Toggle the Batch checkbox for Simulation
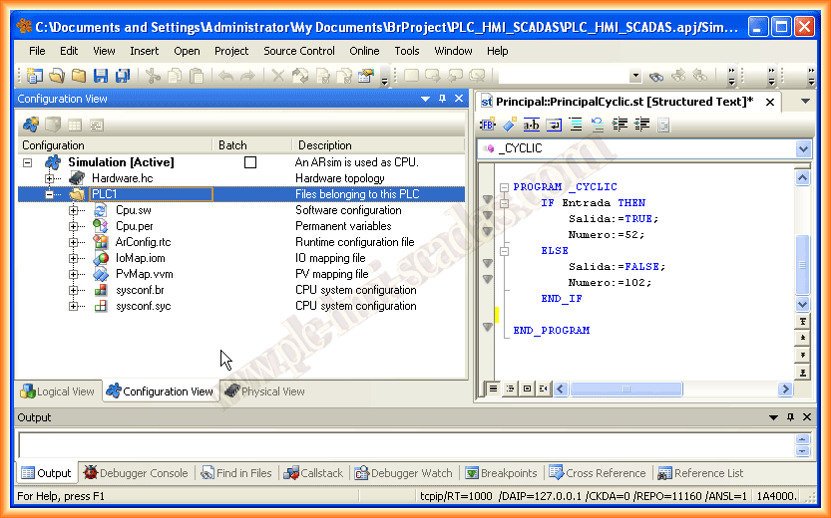831x518 pixels. (250, 162)
